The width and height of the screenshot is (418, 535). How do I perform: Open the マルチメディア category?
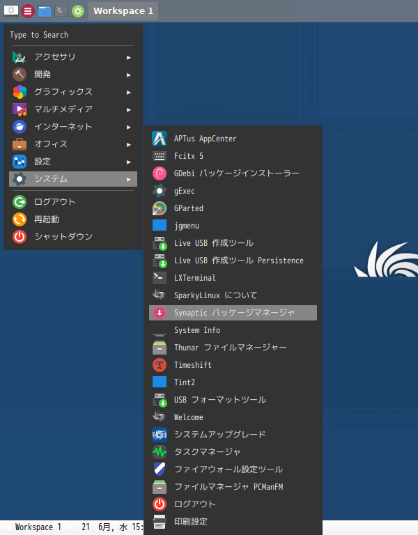point(73,109)
